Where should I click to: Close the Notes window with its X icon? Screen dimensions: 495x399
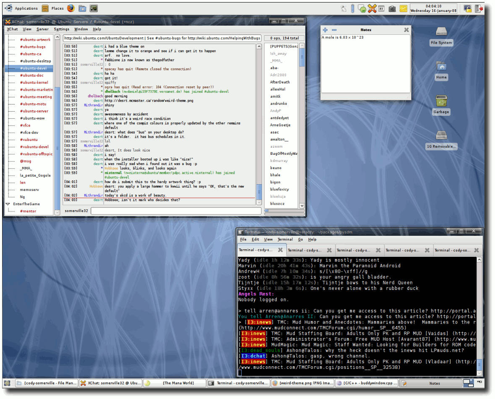(406, 30)
